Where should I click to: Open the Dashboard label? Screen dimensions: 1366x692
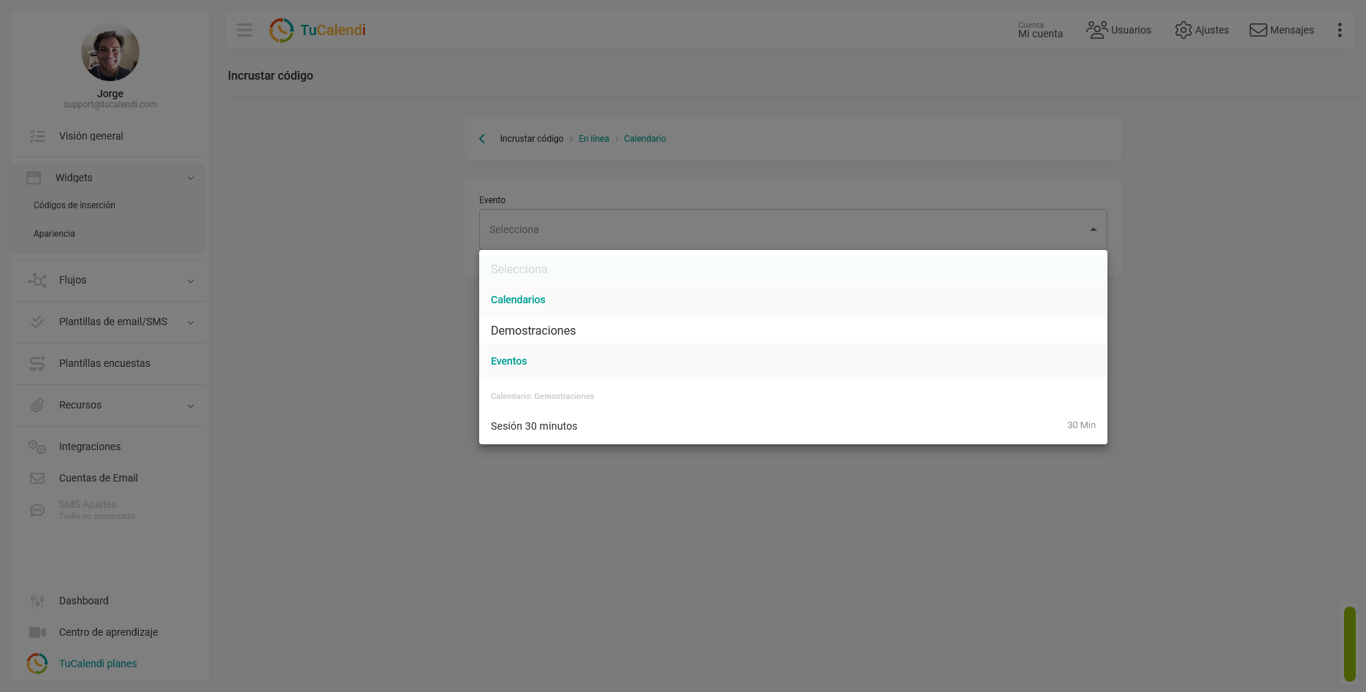[84, 601]
